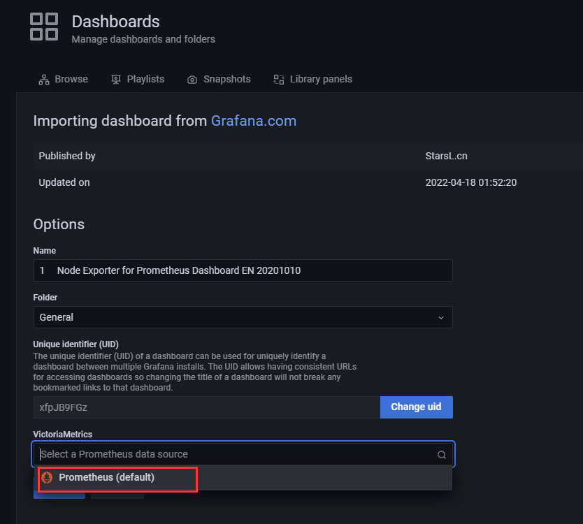Click the 2022-04-18 01:52:20 update date

[471, 182]
